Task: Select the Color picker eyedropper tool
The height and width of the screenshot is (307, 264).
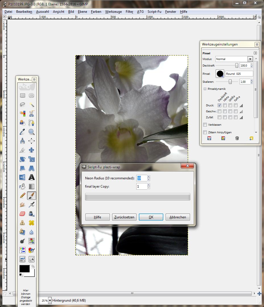Action: (22, 132)
